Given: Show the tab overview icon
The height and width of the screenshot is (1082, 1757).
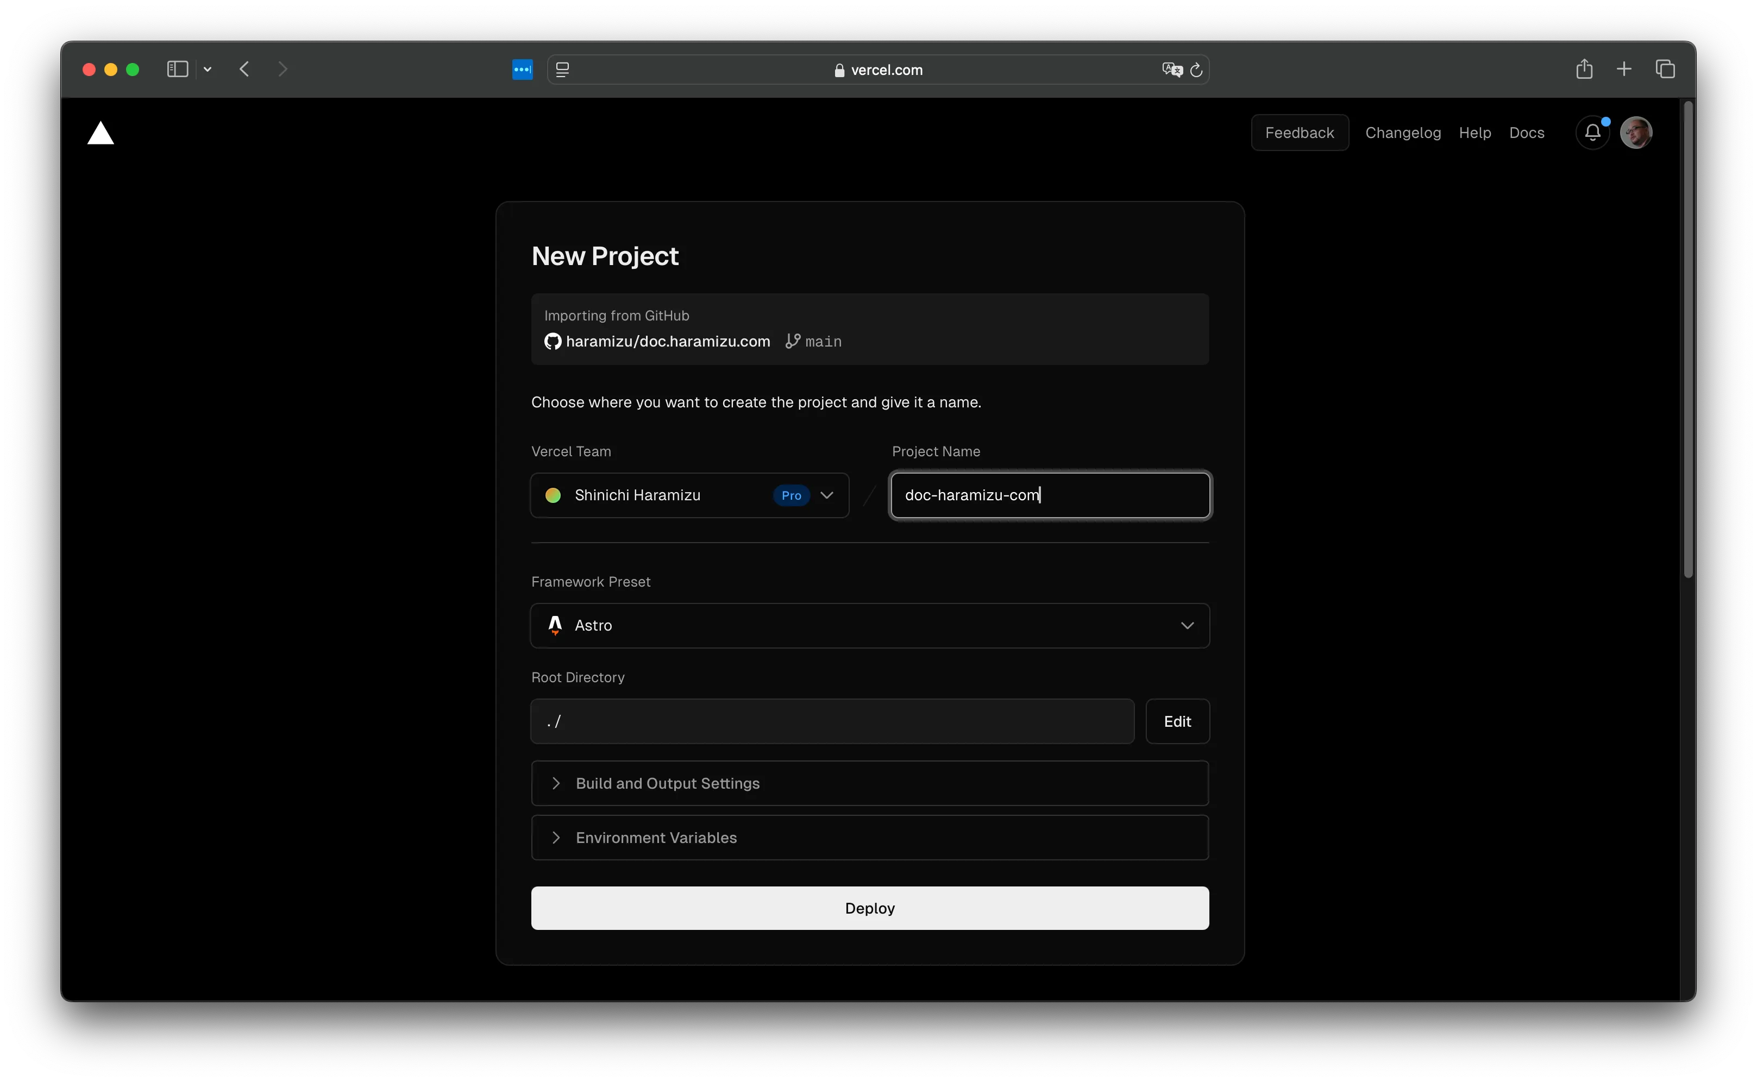Looking at the screenshot, I should 1665,68.
